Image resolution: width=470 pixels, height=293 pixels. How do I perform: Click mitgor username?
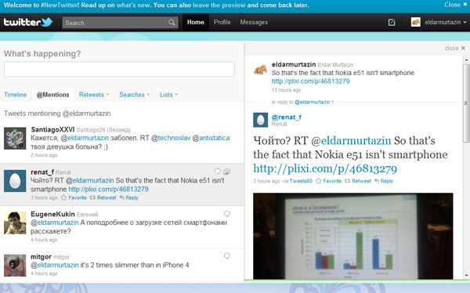tap(41, 257)
